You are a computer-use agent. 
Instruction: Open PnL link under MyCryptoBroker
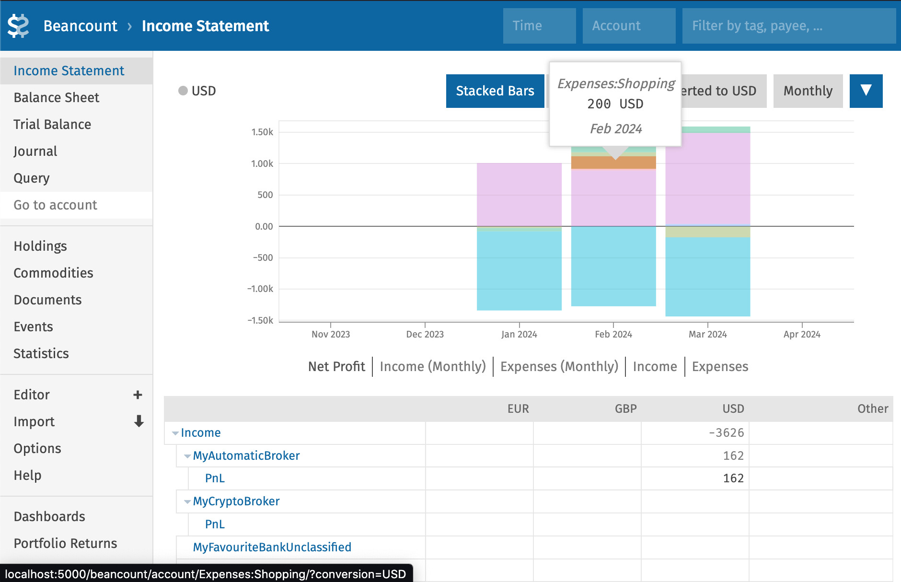pos(215,524)
